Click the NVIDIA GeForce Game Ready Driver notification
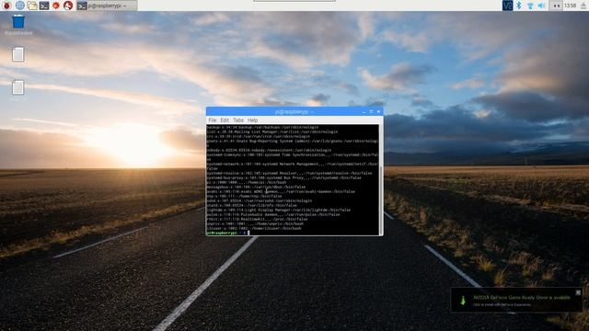 516,301
